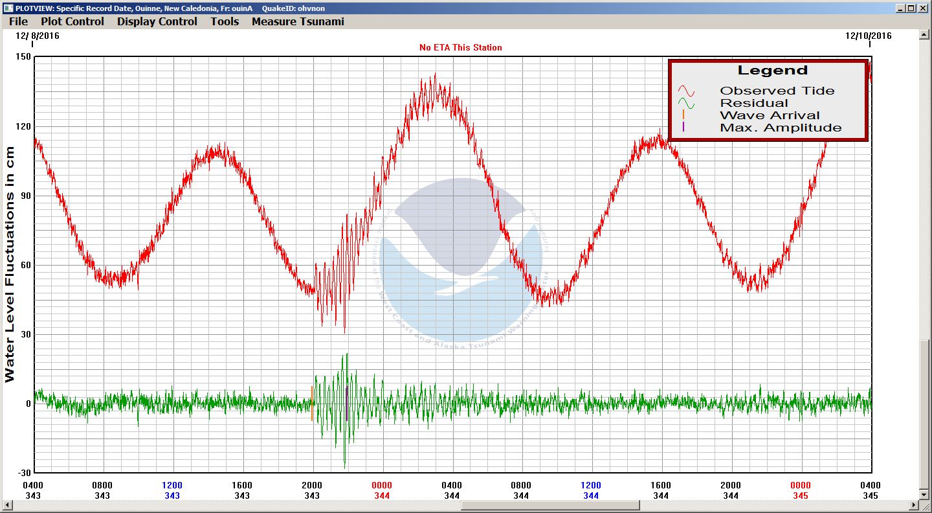Open the Measure Tsunami menu

pyautogui.click(x=298, y=21)
